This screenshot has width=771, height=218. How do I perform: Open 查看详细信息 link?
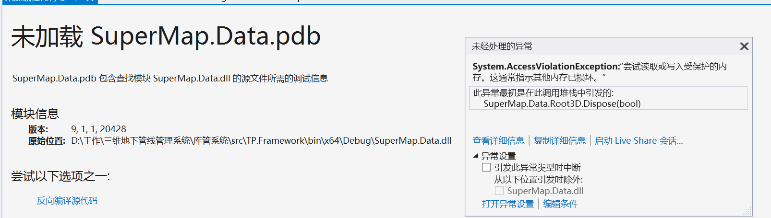pyautogui.click(x=498, y=140)
